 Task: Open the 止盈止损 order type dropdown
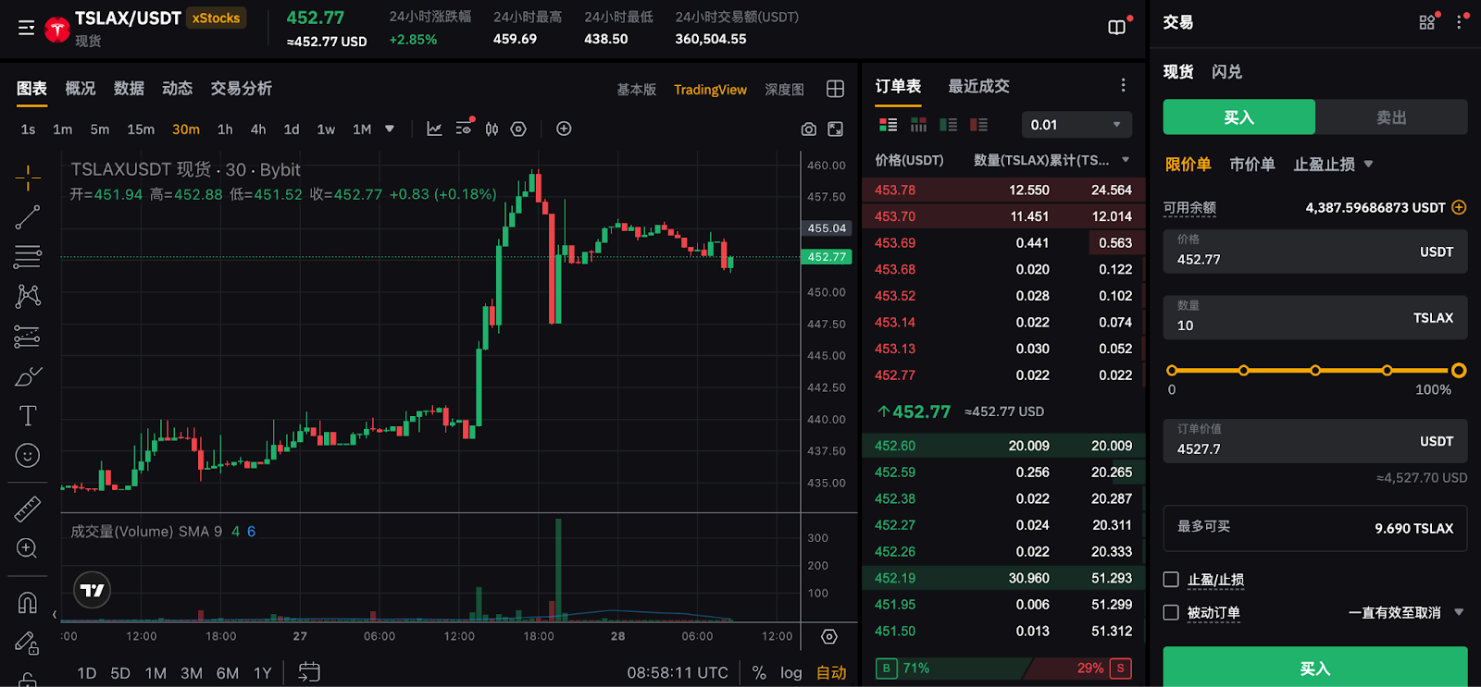pos(1333,165)
